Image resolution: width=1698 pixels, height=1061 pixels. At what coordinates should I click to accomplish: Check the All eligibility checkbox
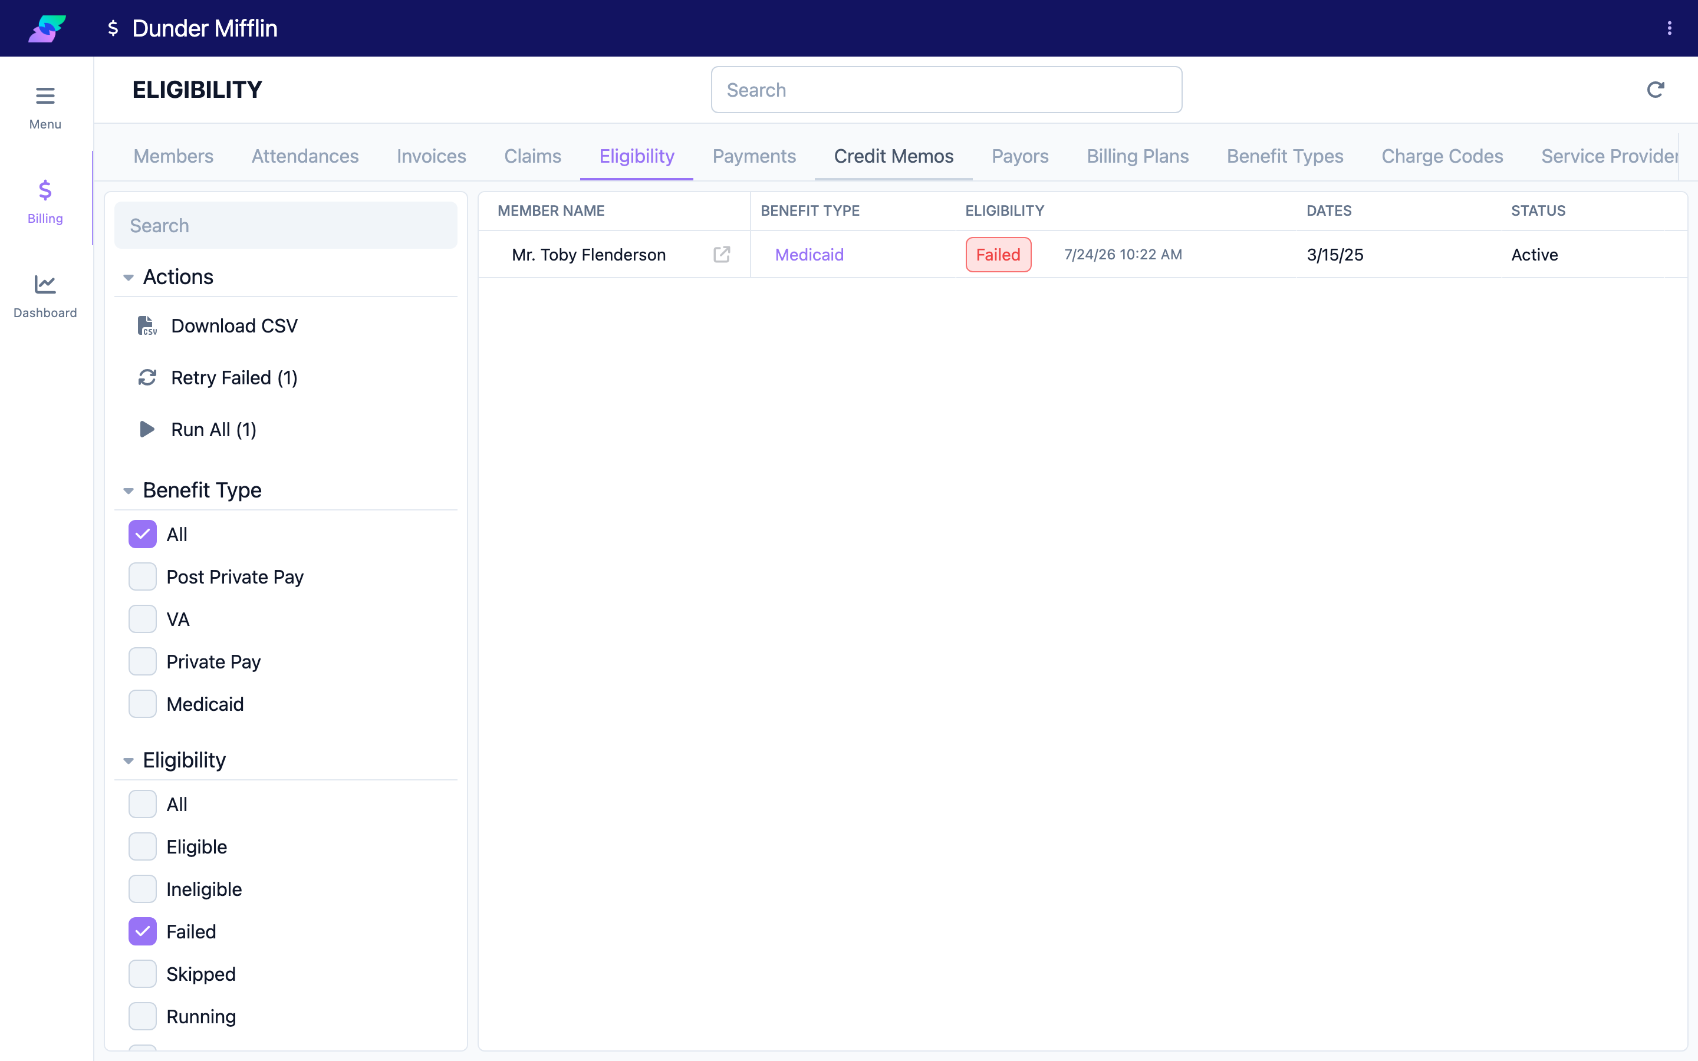tap(143, 804)
